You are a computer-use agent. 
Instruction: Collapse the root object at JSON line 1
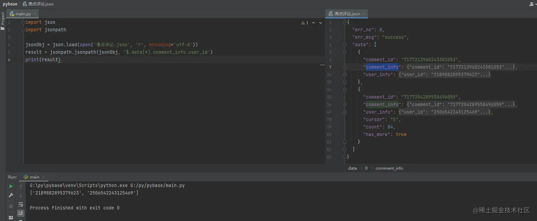click(345, 22)
